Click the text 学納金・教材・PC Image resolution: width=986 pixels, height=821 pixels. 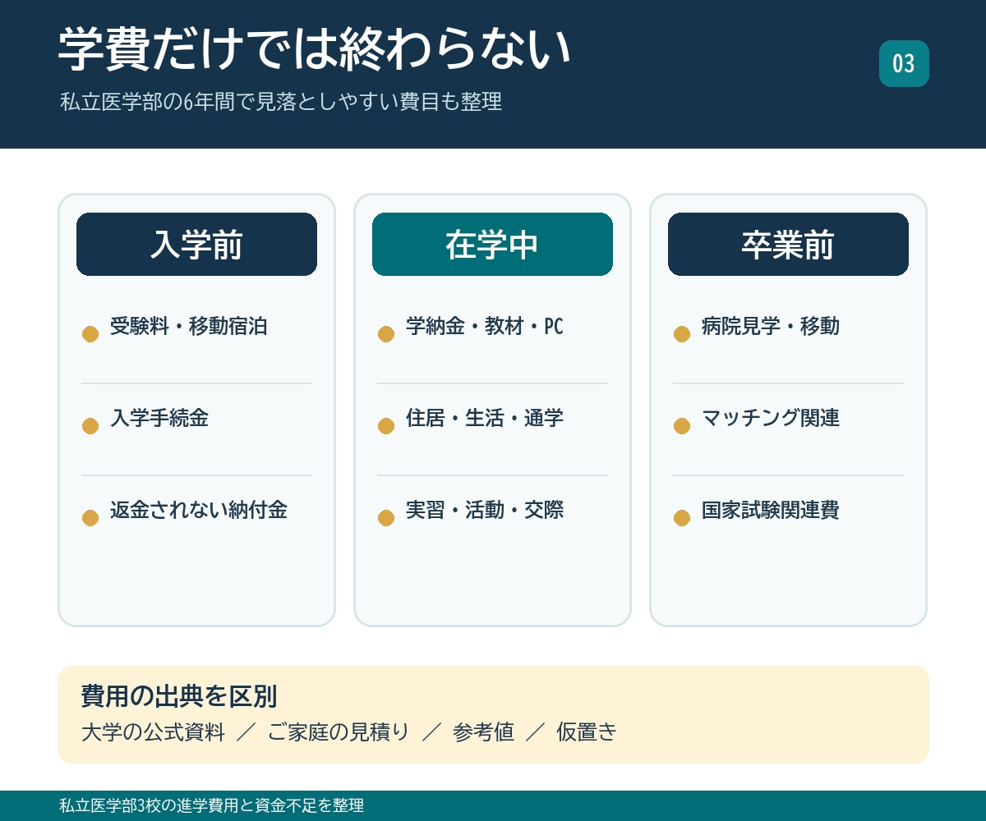click(x=485, y=327)
